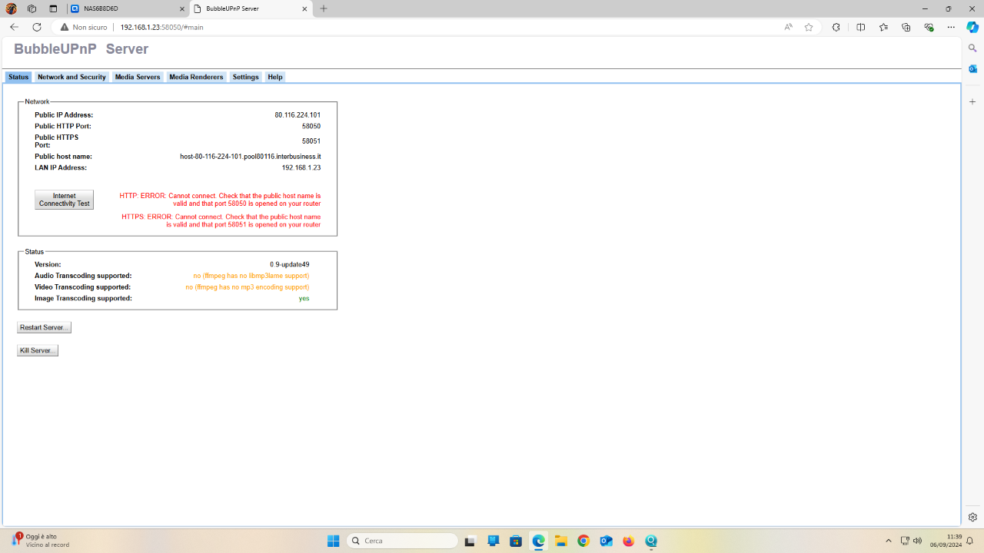Screen dimensions: 984x553
Task: Open Edge Settings and more menu
Action: (x=951, y=27)
